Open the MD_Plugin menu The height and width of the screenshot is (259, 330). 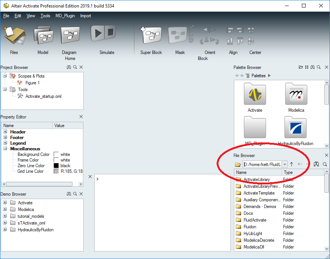[65, 16]
